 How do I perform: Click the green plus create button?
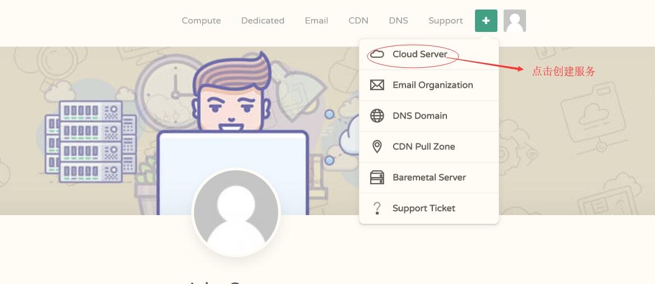(x=486, y=21)
